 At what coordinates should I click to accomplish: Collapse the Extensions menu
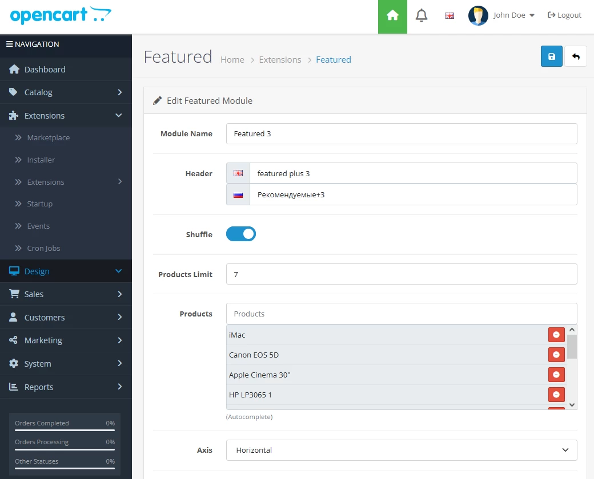tap(66, 115)
